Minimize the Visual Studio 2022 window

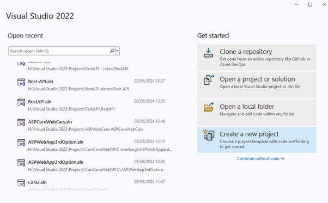point(296,4)
